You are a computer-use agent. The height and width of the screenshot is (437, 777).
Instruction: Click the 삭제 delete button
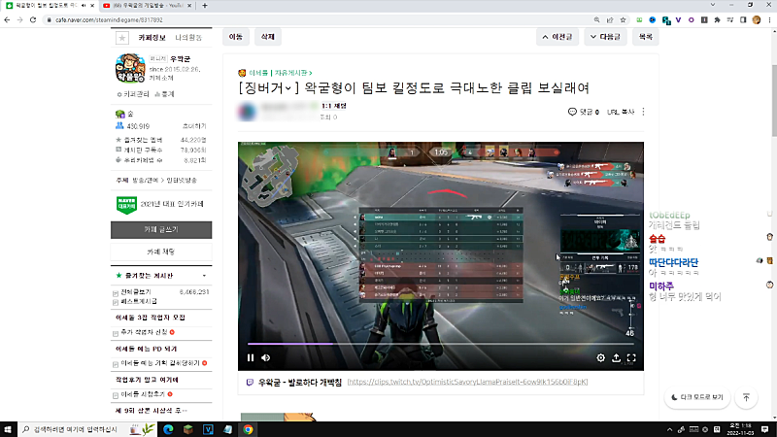(268, 37)
